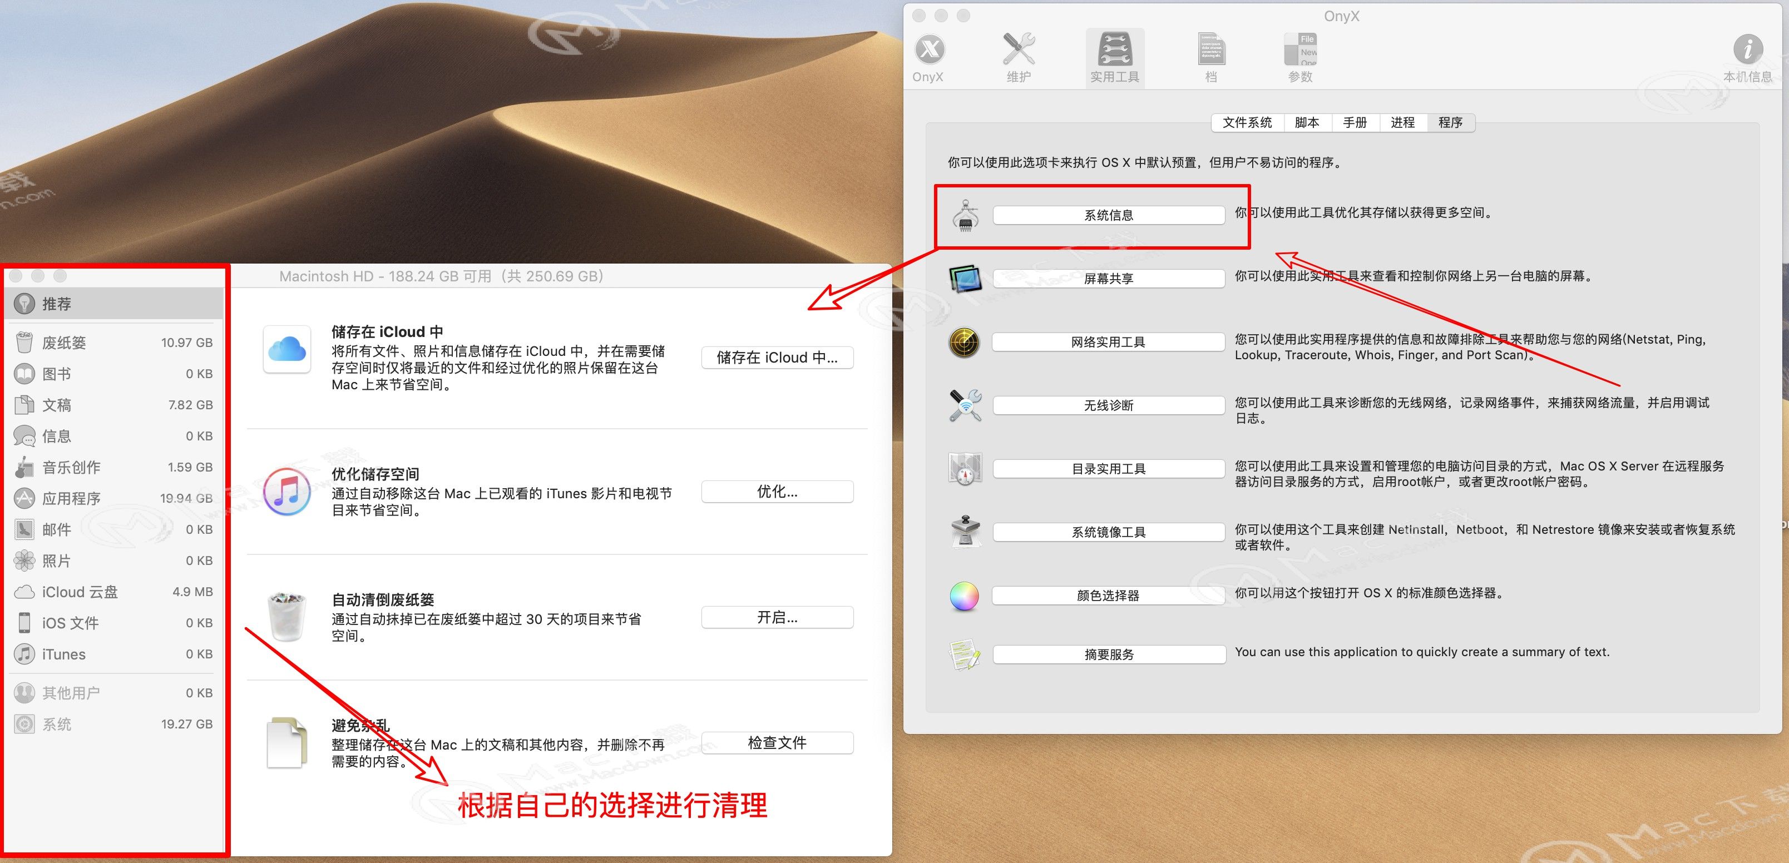Select 照片 in the storage sidebar
This screenshot has width=1789, height=863.
pyautogui.click(x=114, y=561)
